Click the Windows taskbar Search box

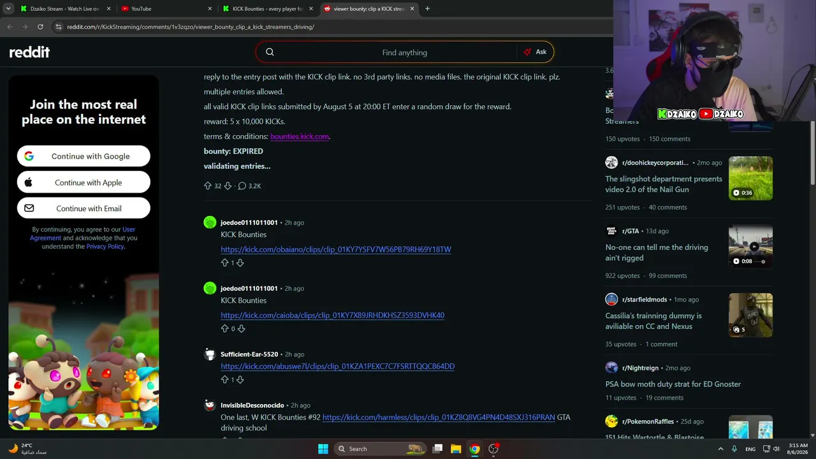tap(380, 449)
